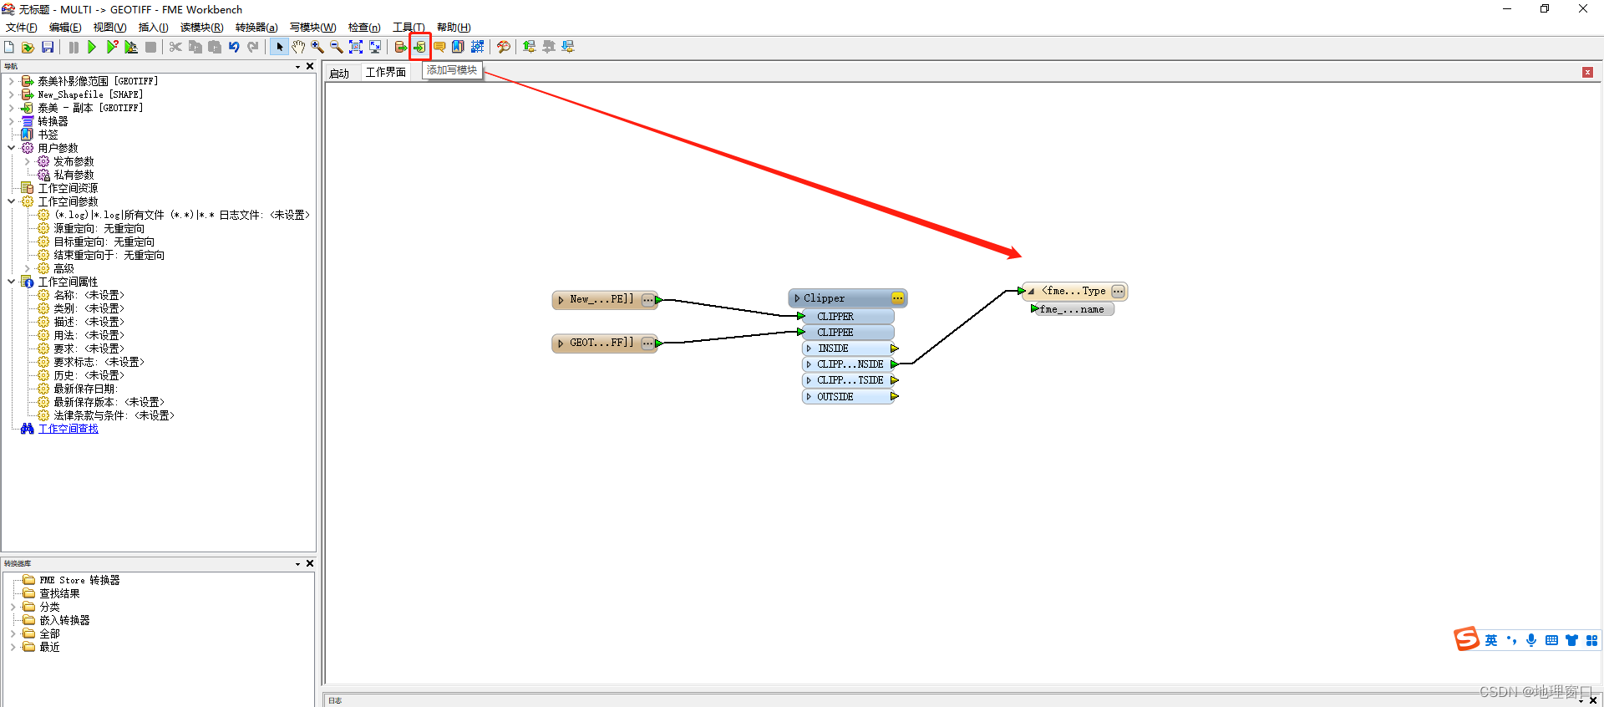Image resolution: width=1604 pixels, height=707 pixels.
Task: Click the fme_...name attribute on writer
Action: 1073,309
